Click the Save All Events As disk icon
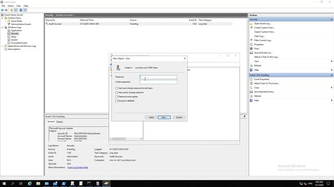Viewport: 334px width, 187px height. (251, 53)
